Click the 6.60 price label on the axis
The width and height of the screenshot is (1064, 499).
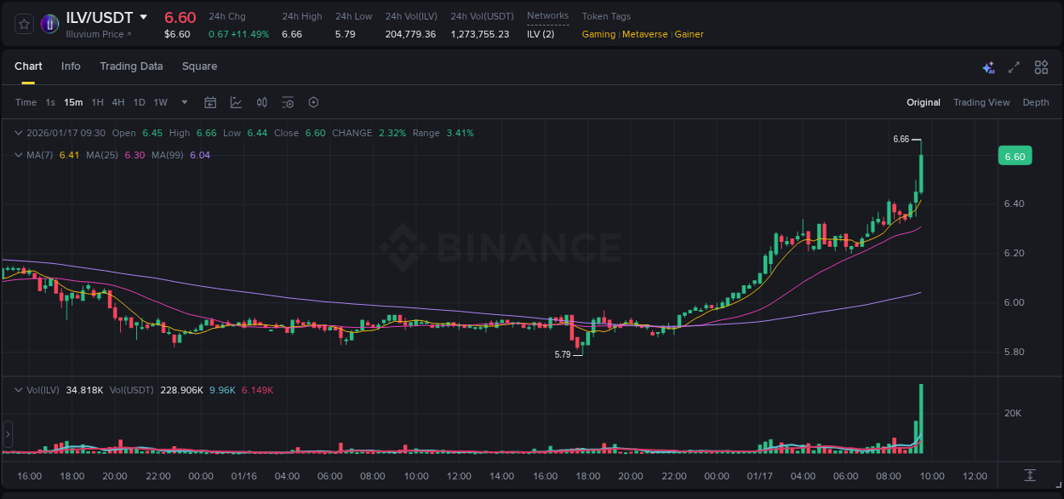click(x=1014, y=155)
